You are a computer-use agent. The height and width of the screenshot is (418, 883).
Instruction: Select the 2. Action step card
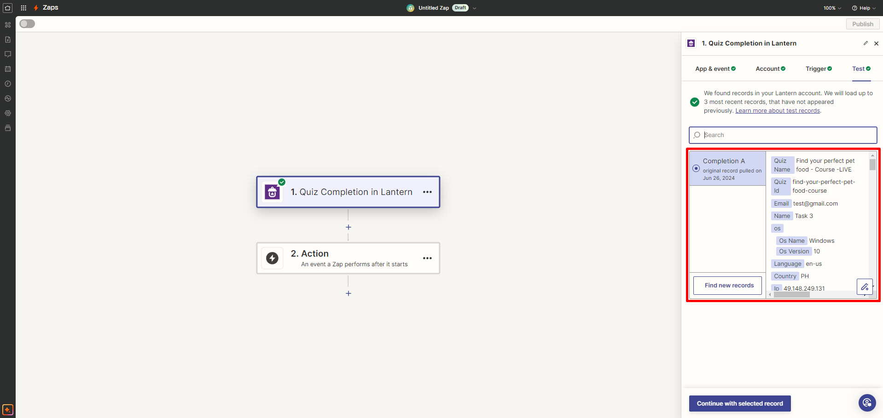348,258
